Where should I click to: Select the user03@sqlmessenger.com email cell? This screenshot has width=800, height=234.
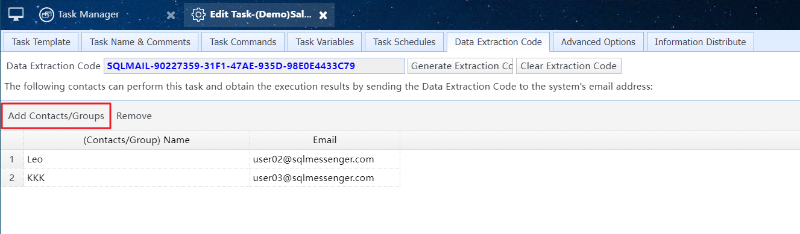tap(325, 178)
